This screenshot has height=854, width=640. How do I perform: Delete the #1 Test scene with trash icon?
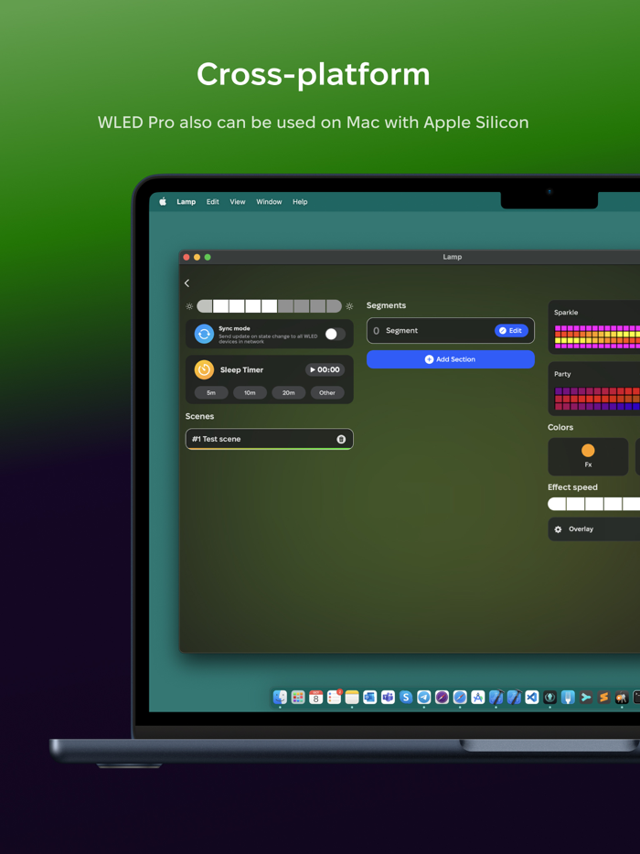(x=341, y=439)
